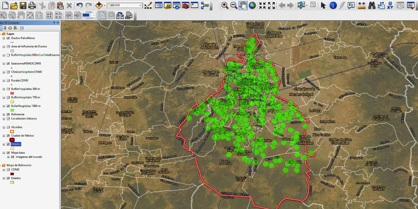Open the Table of Contents window icon
This screenshot has height=209, width=418.
tap(159, 5)
